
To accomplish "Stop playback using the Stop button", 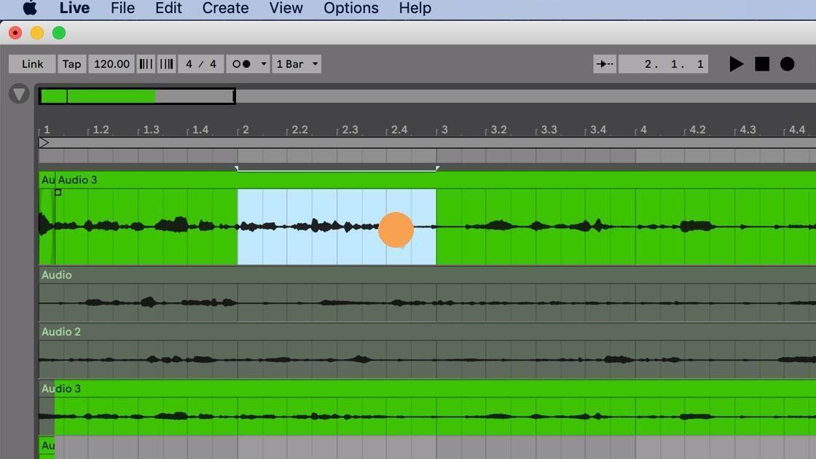I will 762,64.
